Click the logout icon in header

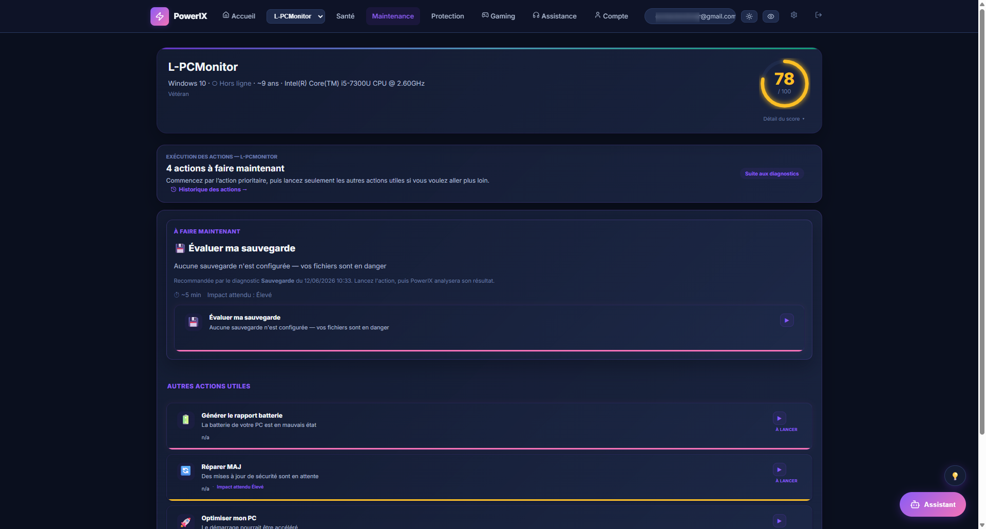coord(819,15)
